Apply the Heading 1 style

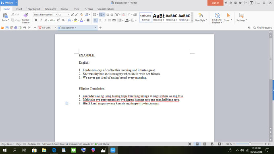pos(158,17)
